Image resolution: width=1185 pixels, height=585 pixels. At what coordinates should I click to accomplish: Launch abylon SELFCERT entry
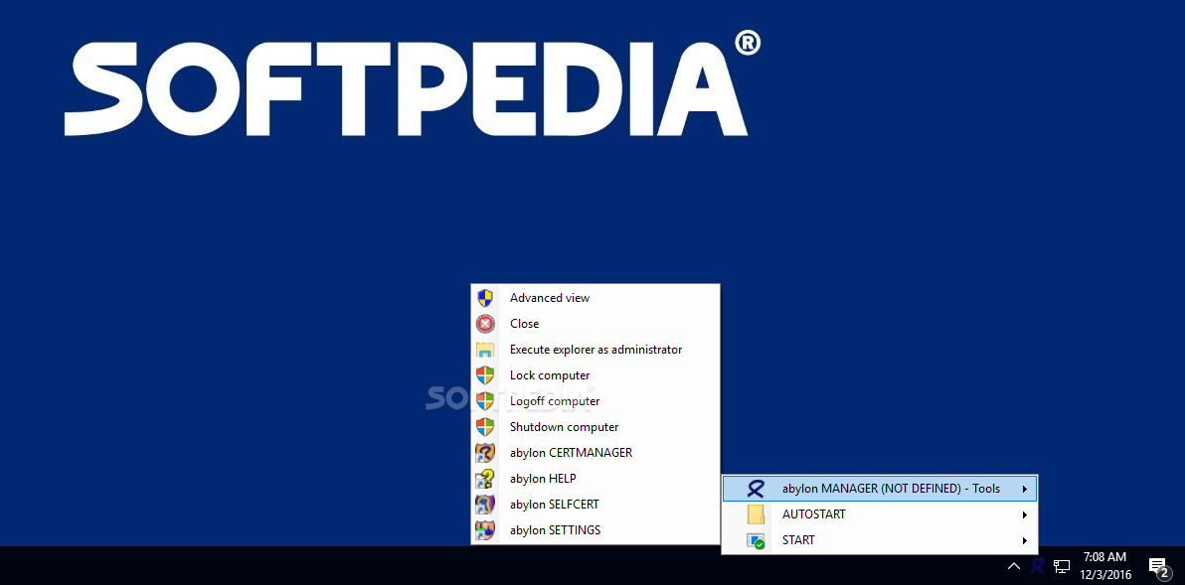click(594, 505)
